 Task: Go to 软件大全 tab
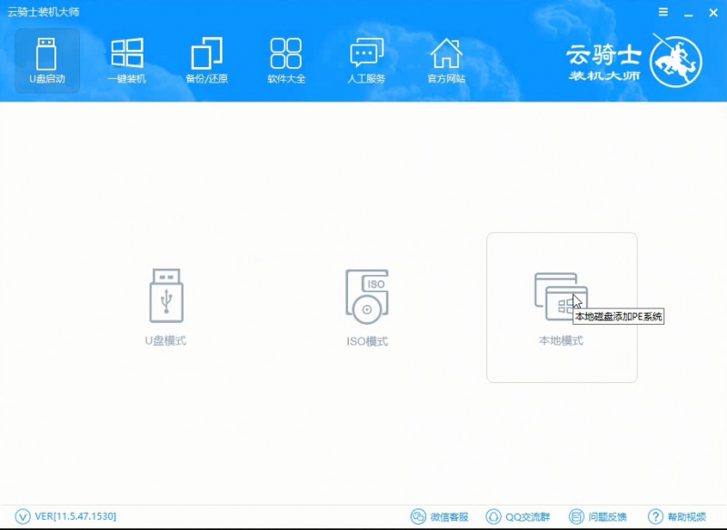click(x=286, y=61)
